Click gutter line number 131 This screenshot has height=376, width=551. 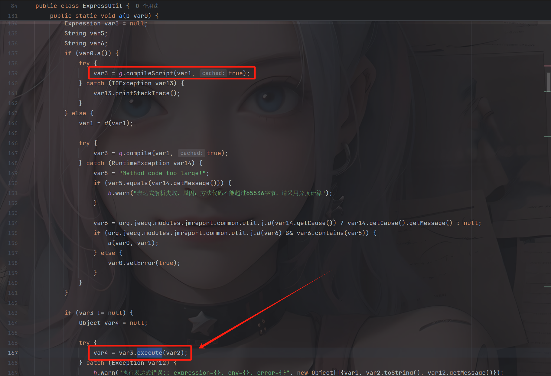(13, 16)
